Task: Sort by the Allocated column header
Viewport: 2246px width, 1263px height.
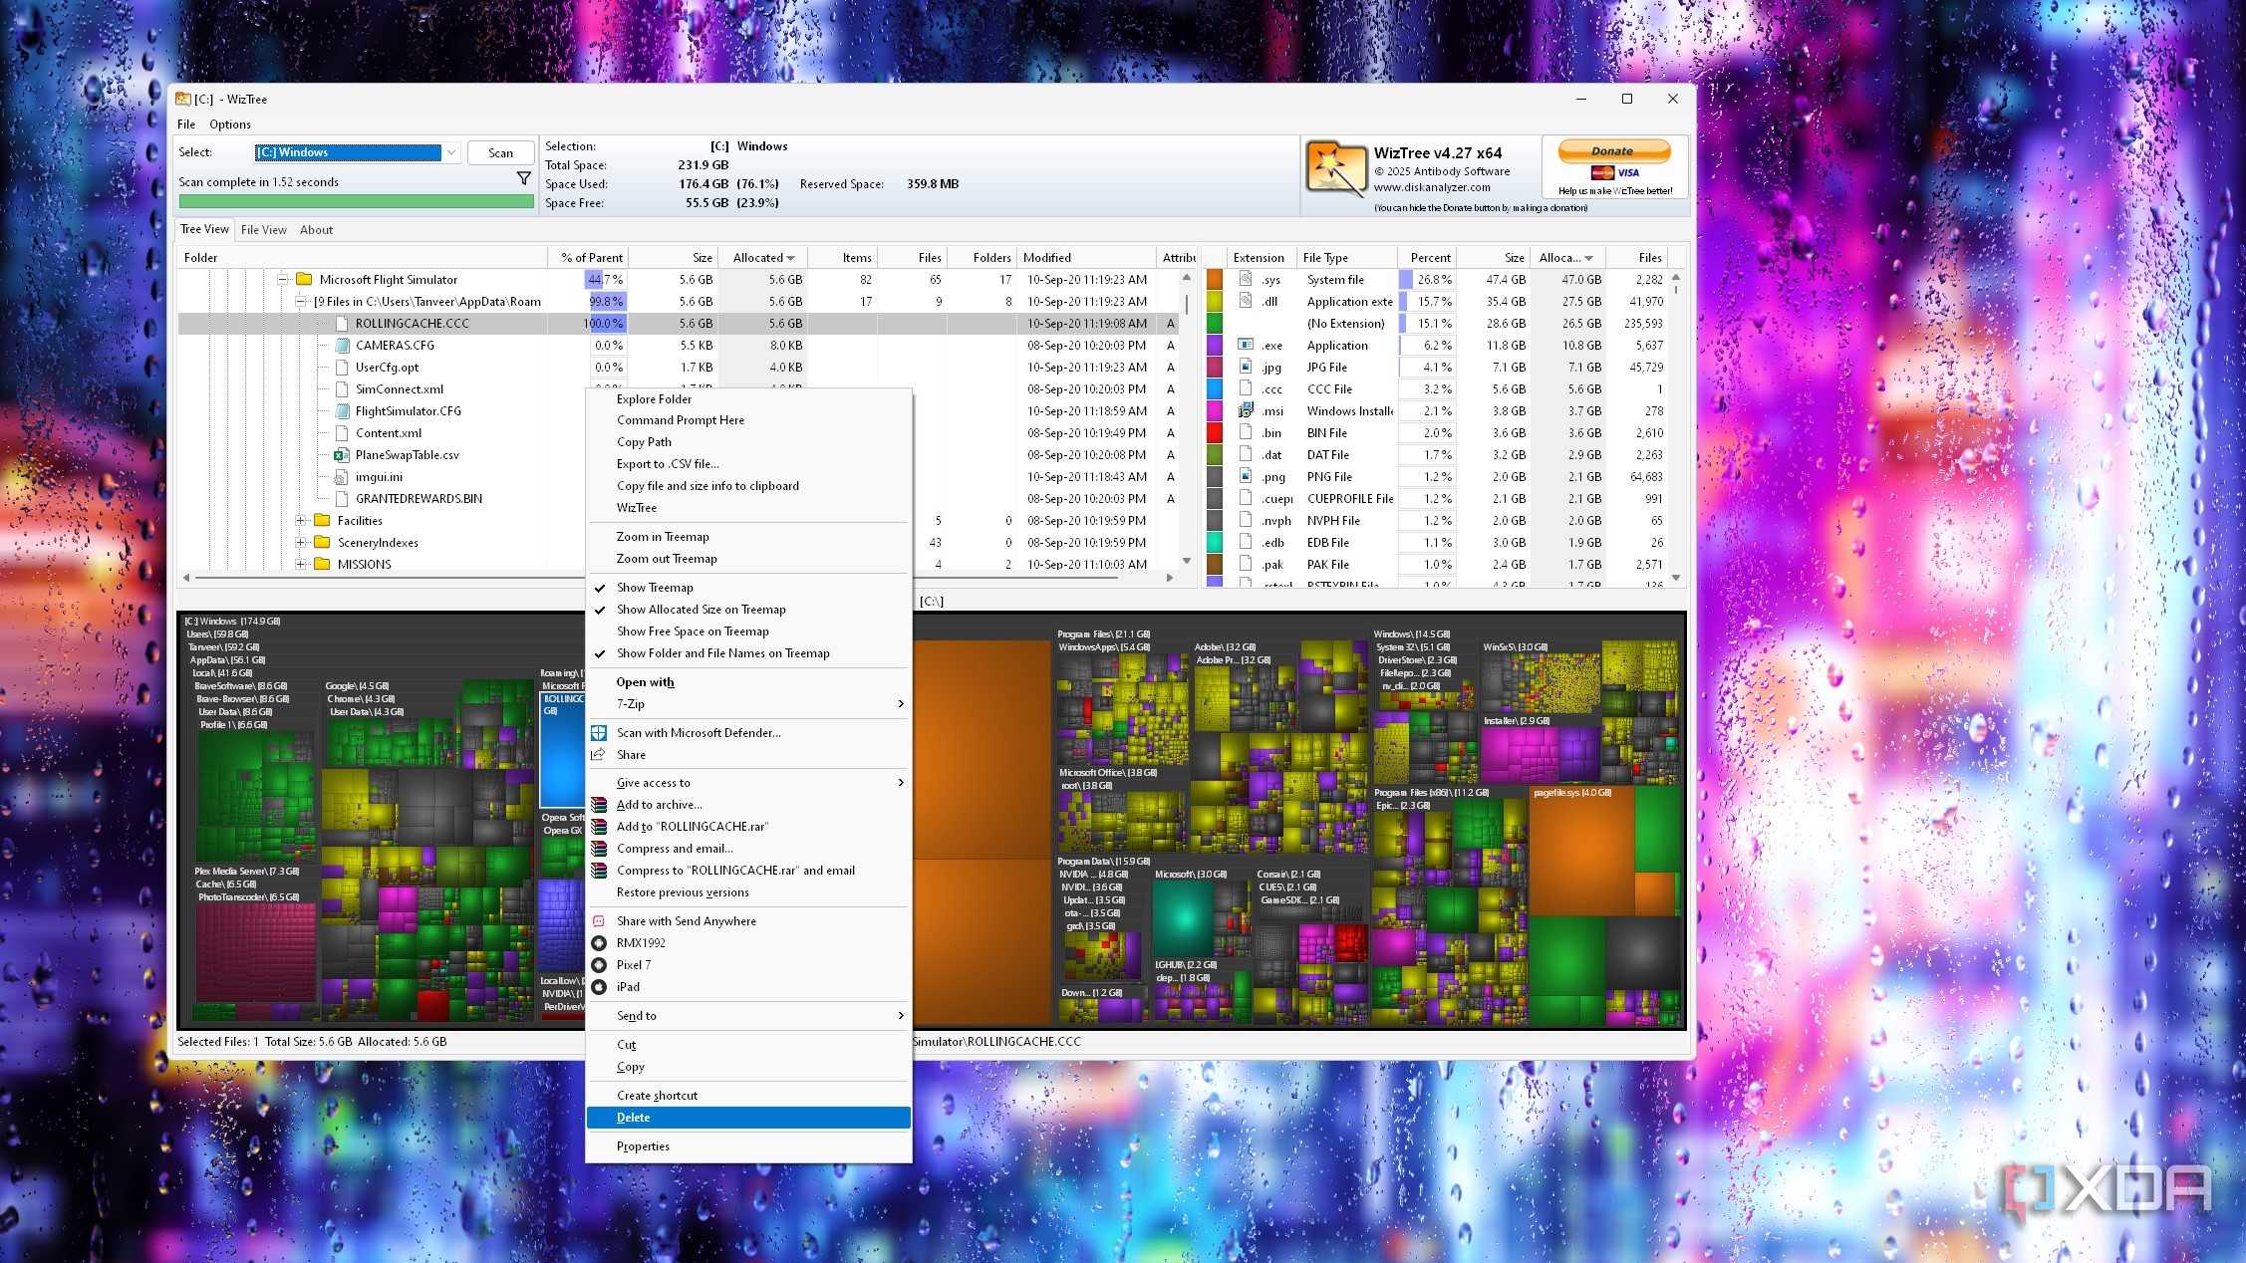Action: click(763, 258)
